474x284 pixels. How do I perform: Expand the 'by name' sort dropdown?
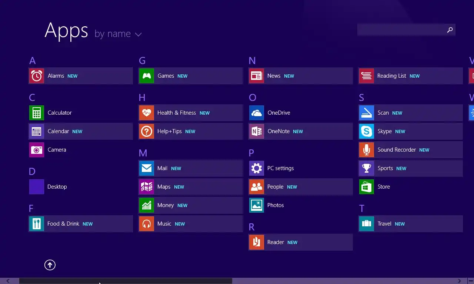(118, 34)
